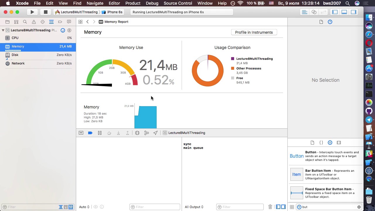Screen dimensions: 375x211
Task: Click the object library search field
Action: tap(328, 207)
